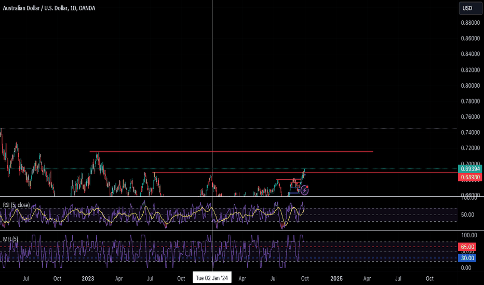The height and width of the screenshot is (285, 484).
Task: Click the 50.00 RSI axis value
Action: click(467, 215)
